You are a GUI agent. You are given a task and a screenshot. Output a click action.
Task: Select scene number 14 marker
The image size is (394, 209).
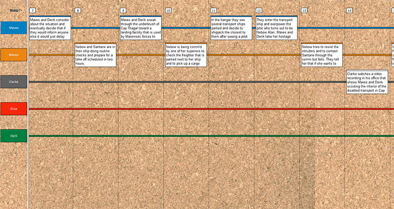point(349,10)
